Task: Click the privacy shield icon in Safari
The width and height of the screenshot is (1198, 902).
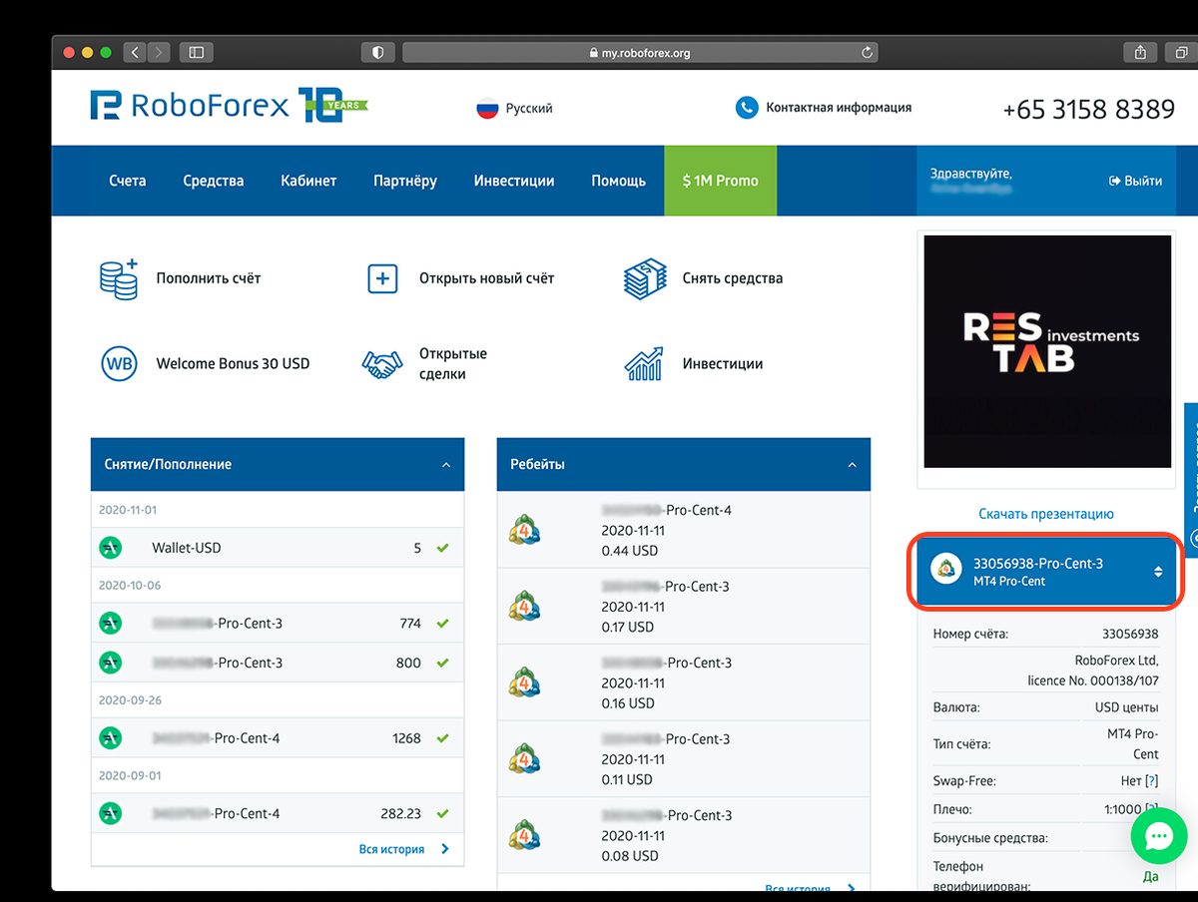Action: pos(378,52)
